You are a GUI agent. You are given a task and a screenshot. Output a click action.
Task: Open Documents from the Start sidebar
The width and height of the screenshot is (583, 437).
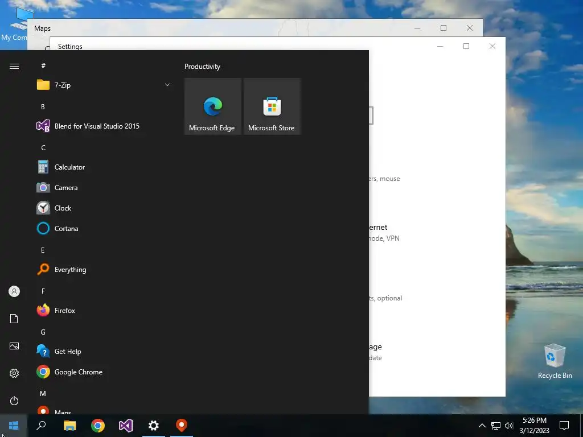(14, 319)
